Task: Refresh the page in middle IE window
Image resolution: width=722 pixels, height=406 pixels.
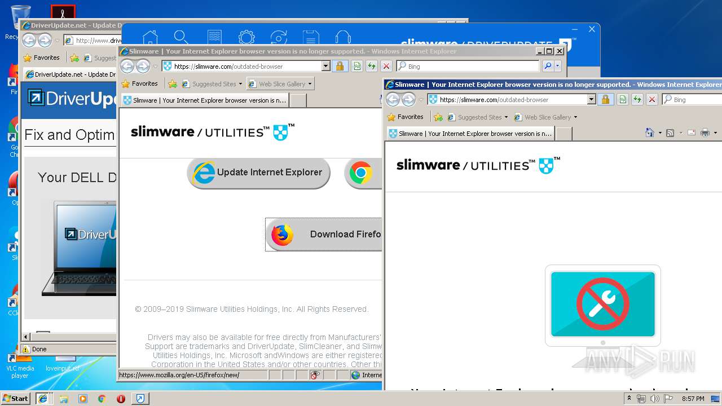Action: point(372,66)
